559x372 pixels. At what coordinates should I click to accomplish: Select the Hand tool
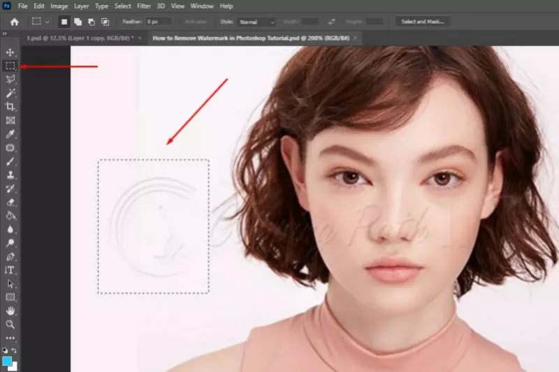10,311
